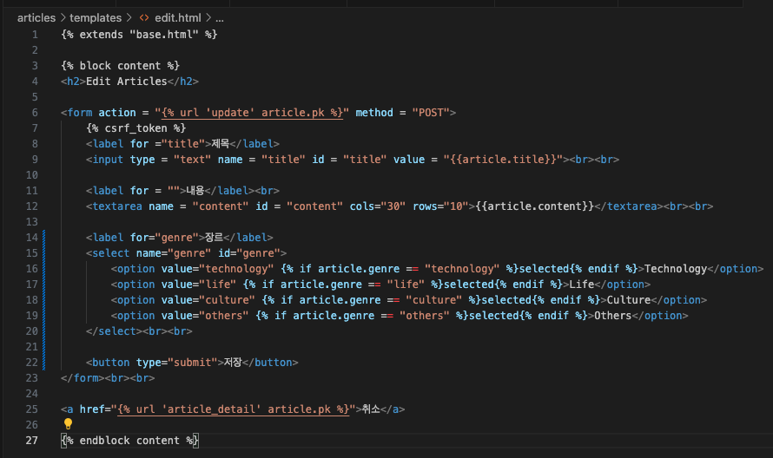Select the edit.html breadcrumb item
The width and height of the screenshot is (773, 458).
point(177,18)
